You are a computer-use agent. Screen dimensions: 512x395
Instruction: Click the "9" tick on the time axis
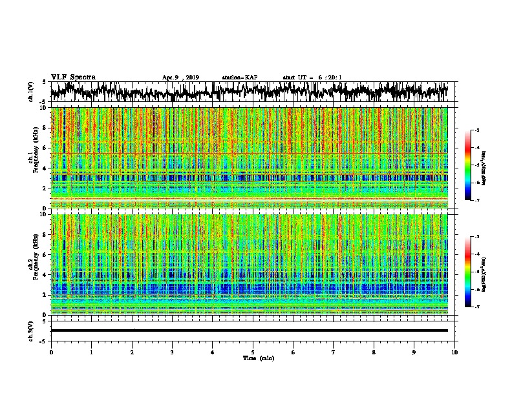pyautogui.click(x=414, y=352)
